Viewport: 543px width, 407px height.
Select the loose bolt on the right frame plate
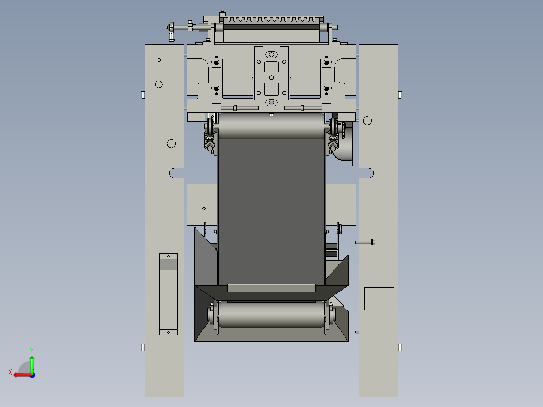[365, 242]
